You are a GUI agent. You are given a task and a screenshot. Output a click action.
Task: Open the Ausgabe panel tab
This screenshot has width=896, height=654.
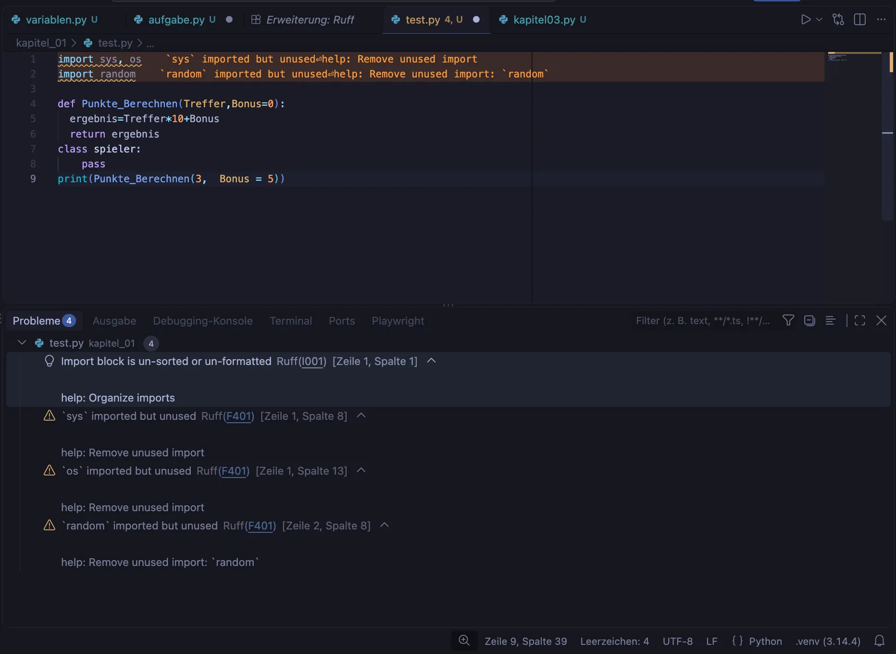114,321
